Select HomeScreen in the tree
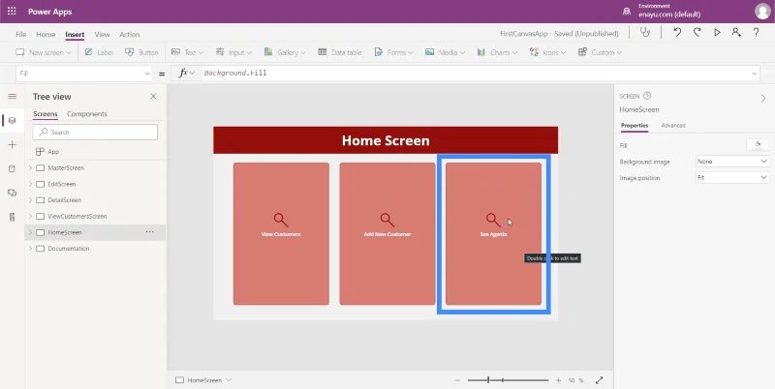Image resolution: width=775 pixels, height=389 pixels. click(65, 232)
